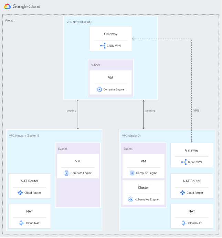Click the 'Kubernetes Engine' text
This screenshot has height=238, width=222.
tap(147, 199)
